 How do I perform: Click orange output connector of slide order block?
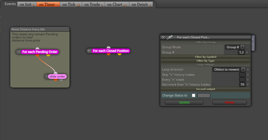point(56,79)
